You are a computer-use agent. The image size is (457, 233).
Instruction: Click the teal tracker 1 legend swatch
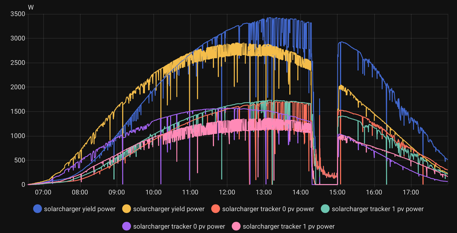coord(325,209)
